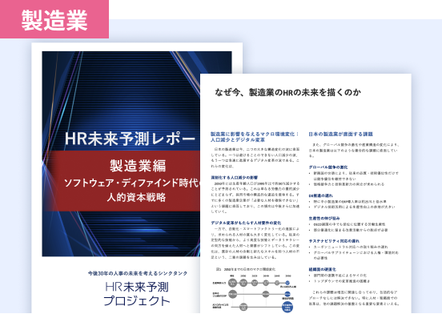This screenshot has width=442, height=314.
Task: Click the 製造業編 title on the red banner
Action: [138, 166]
